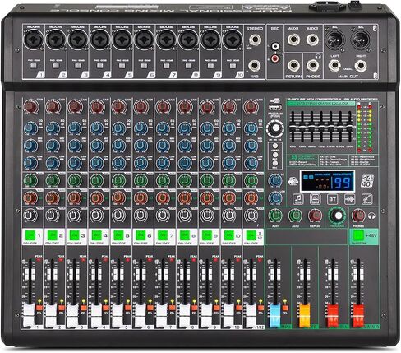Click the channel 8 blue low EQ knob
401x353 pixels.
coord(185,163)
